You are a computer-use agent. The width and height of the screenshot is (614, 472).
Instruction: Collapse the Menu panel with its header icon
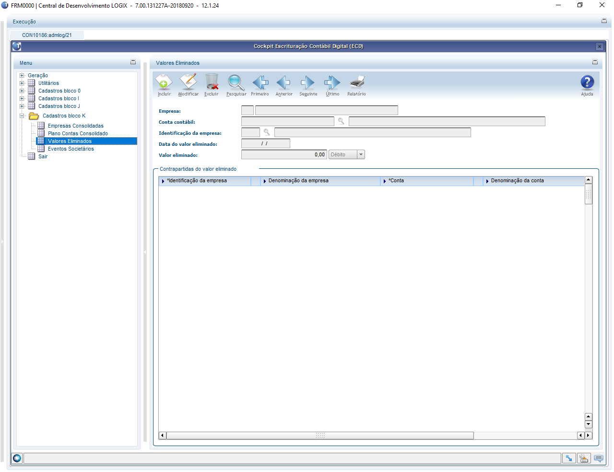133,62
